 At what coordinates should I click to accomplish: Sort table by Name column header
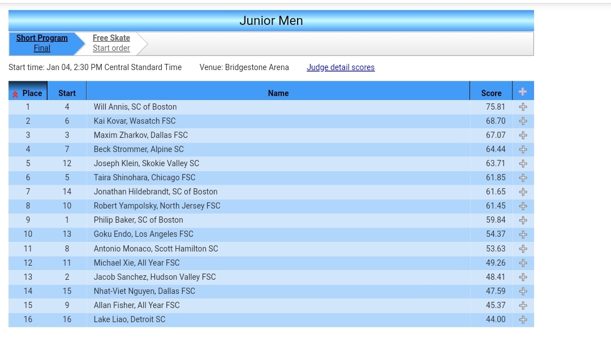278,93
